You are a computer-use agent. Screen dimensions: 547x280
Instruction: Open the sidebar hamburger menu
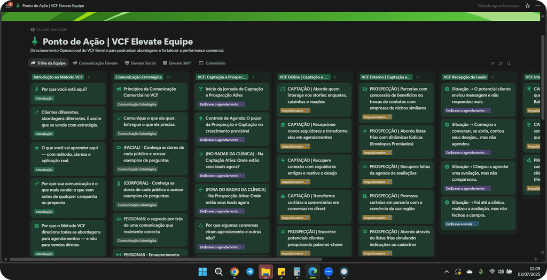pos(8,5)
